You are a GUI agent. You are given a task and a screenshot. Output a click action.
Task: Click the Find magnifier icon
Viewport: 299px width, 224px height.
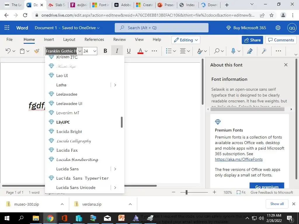pos(217,51)
